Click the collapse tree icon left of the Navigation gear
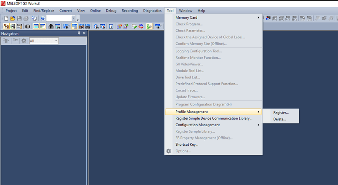Screen dimensions: 338x185 (x=15, y=40)
